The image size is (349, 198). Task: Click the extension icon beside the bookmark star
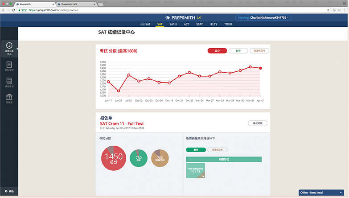click(x=334, y=10)
